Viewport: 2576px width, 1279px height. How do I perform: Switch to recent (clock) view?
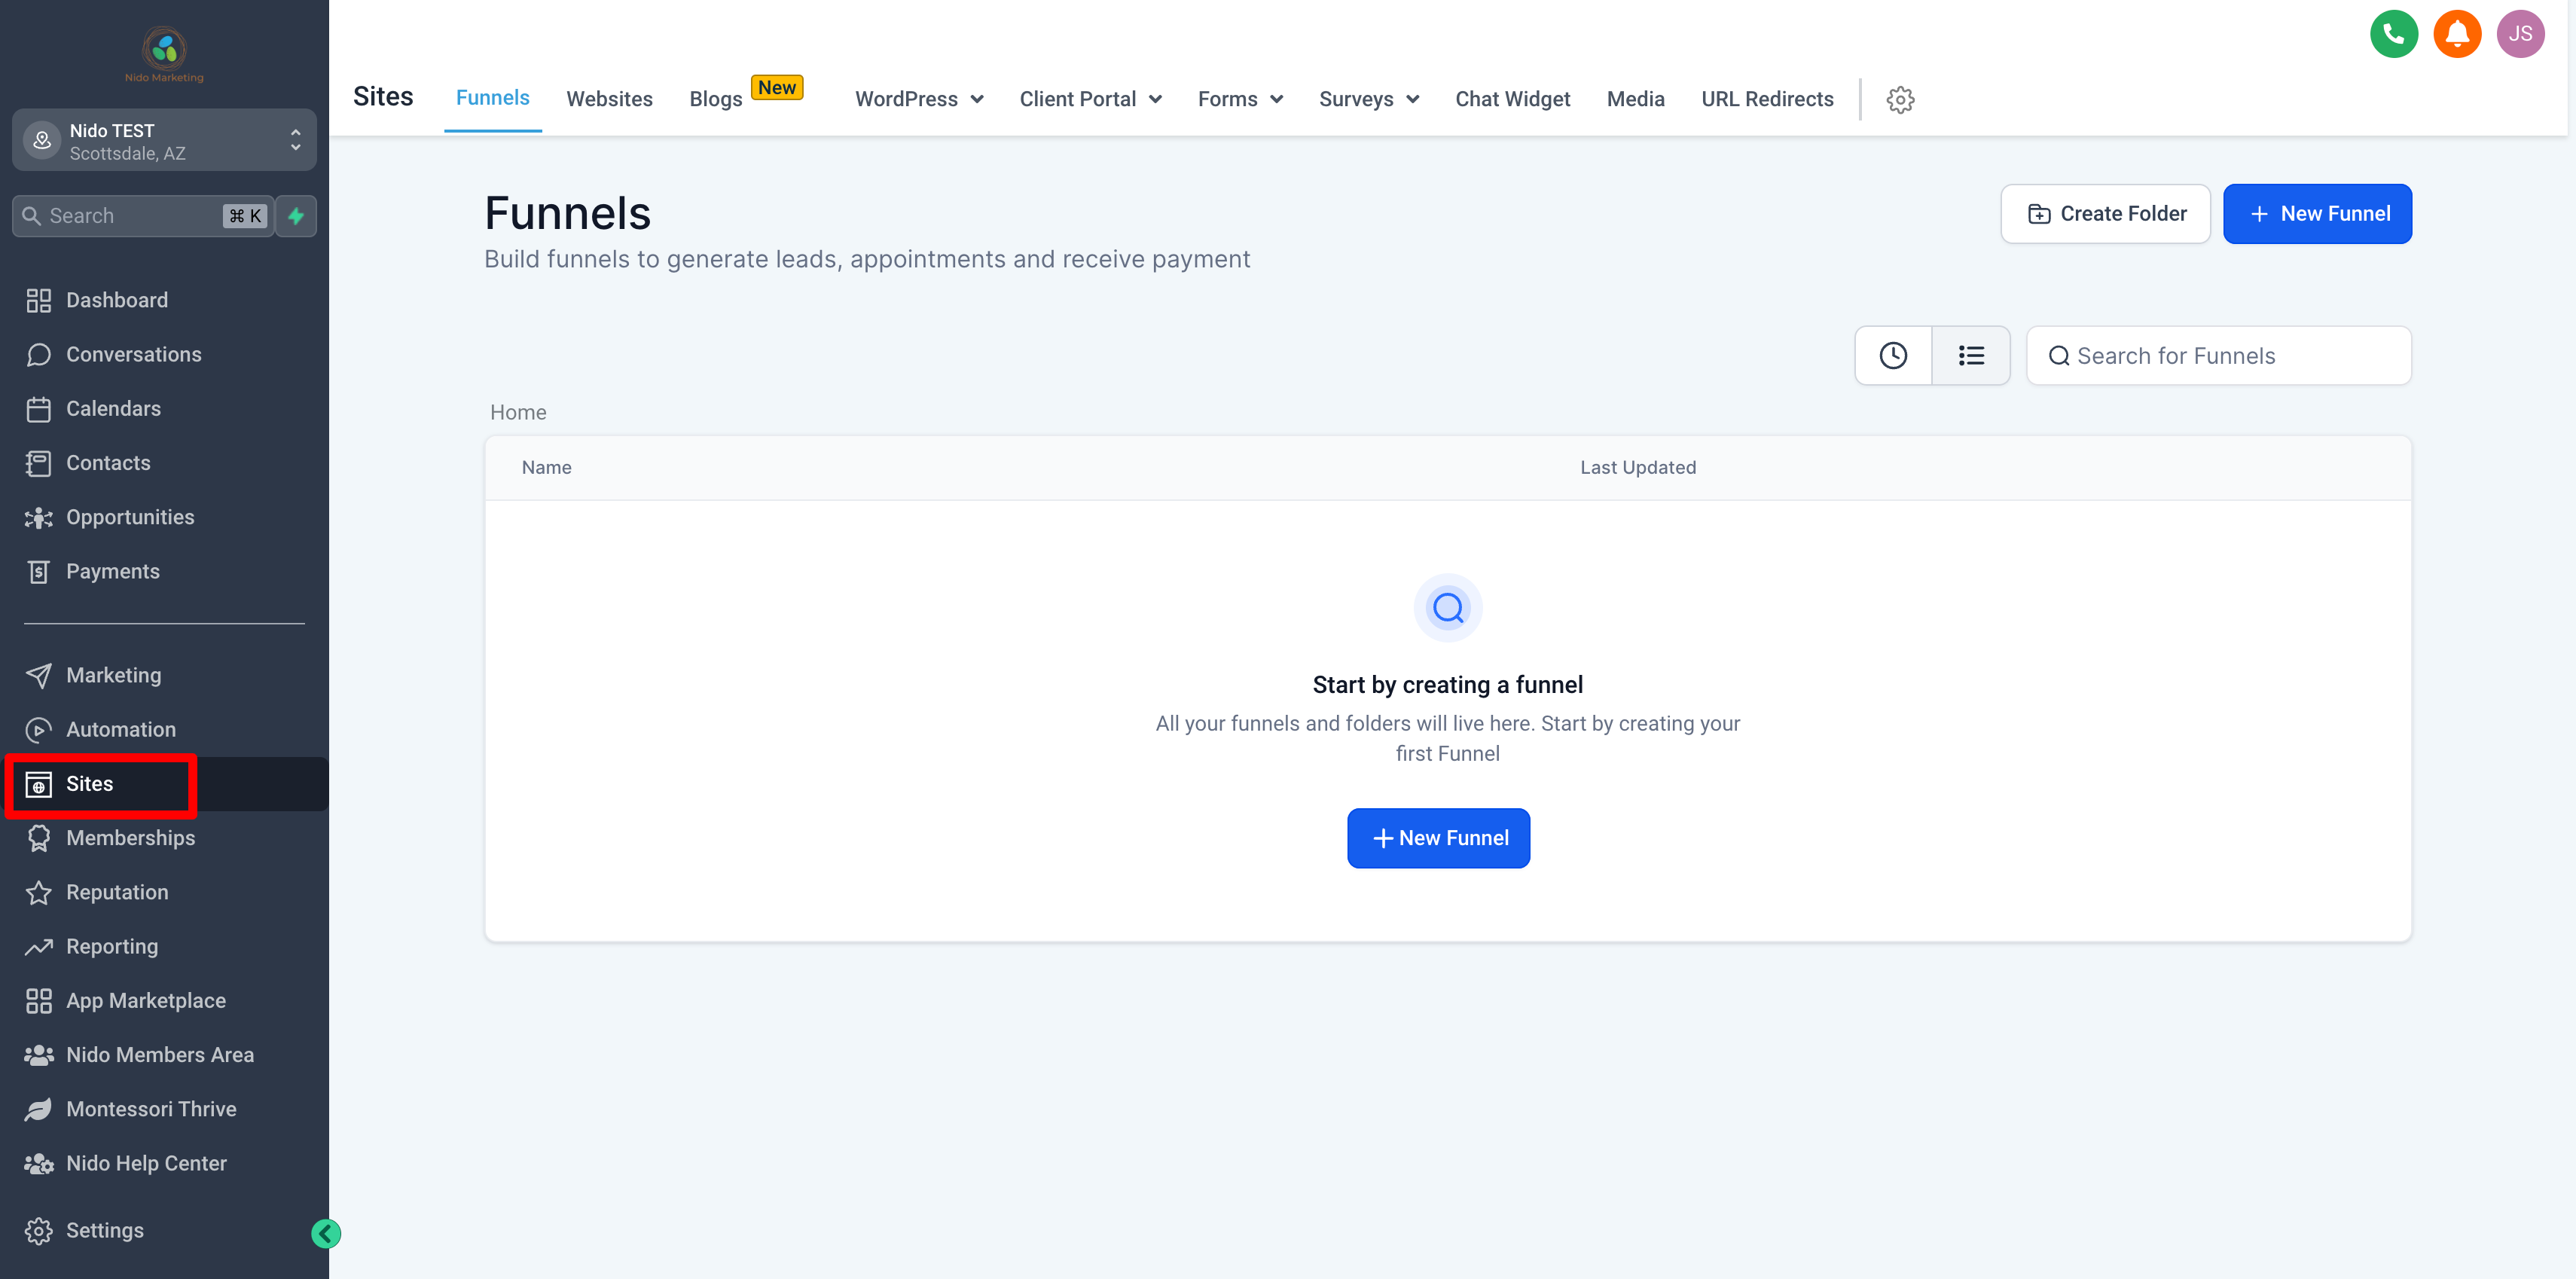(x=1893, y=355)
